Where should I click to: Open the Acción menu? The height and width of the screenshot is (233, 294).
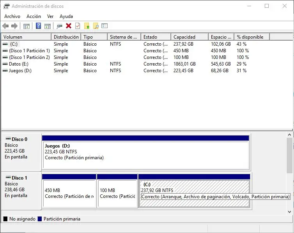(x=34, y=16)
